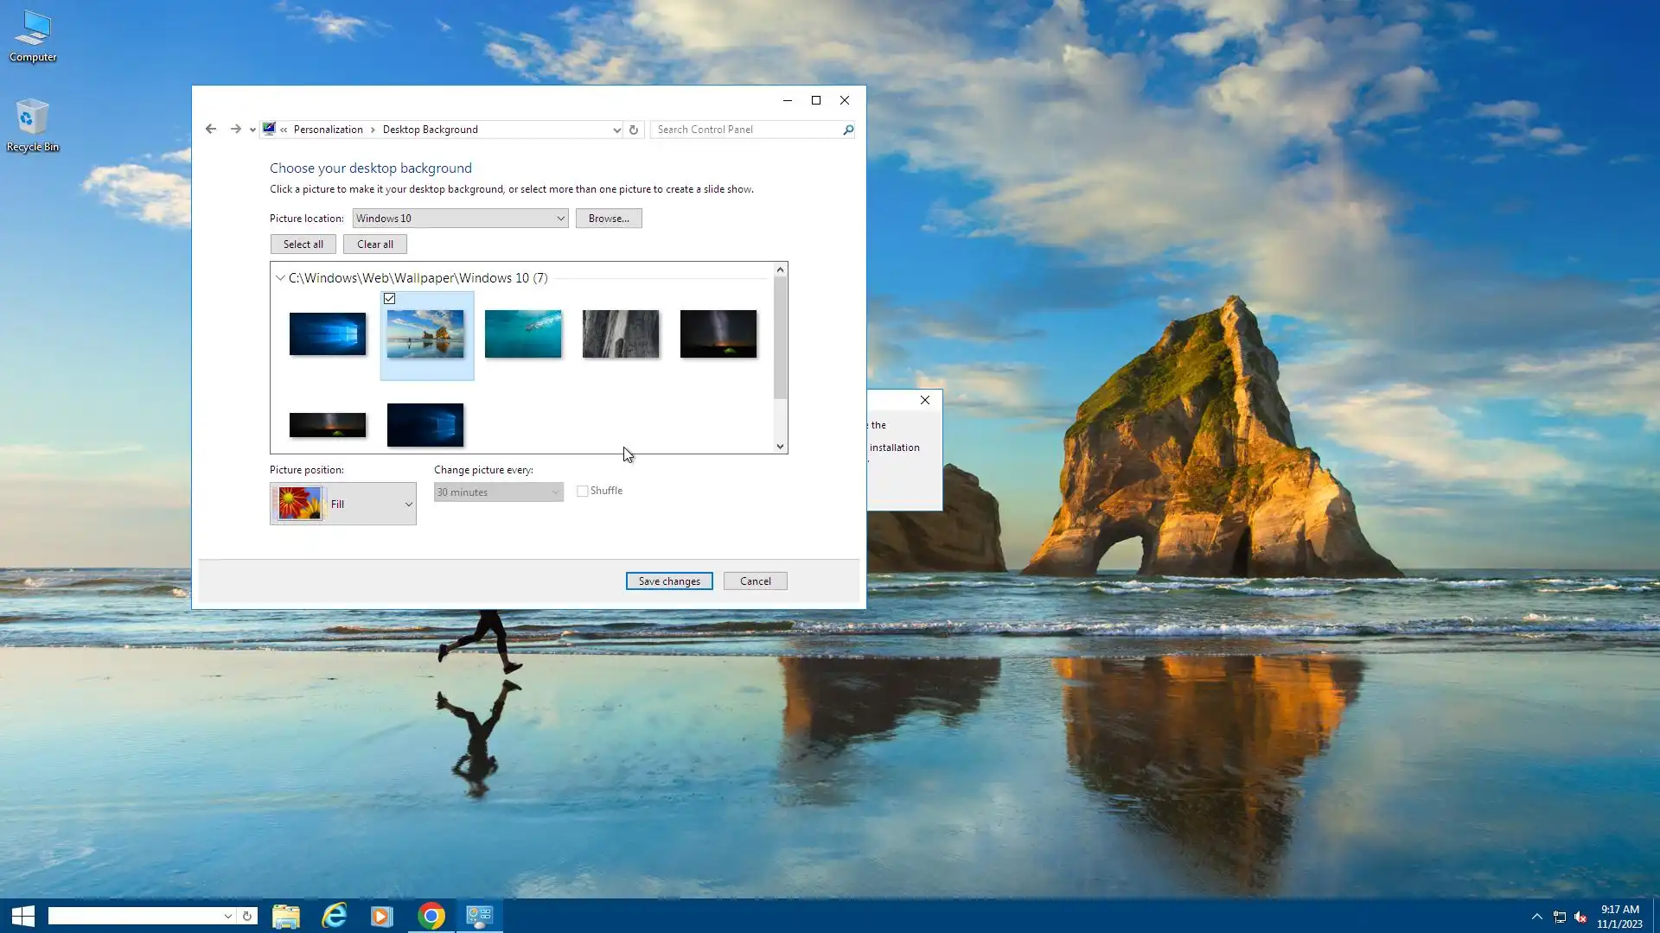Screen dimensions: 1660x933
Task: Enable the Shuffle checkbox
Action: (x=583, y=492)
